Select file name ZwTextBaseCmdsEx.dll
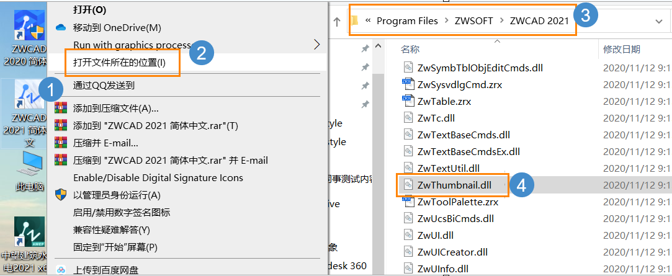This screenshot has width=672, height=276. coord(468,151)
